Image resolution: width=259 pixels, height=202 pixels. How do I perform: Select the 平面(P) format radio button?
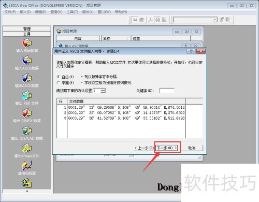pyautogui.click(x=59, y=83)
